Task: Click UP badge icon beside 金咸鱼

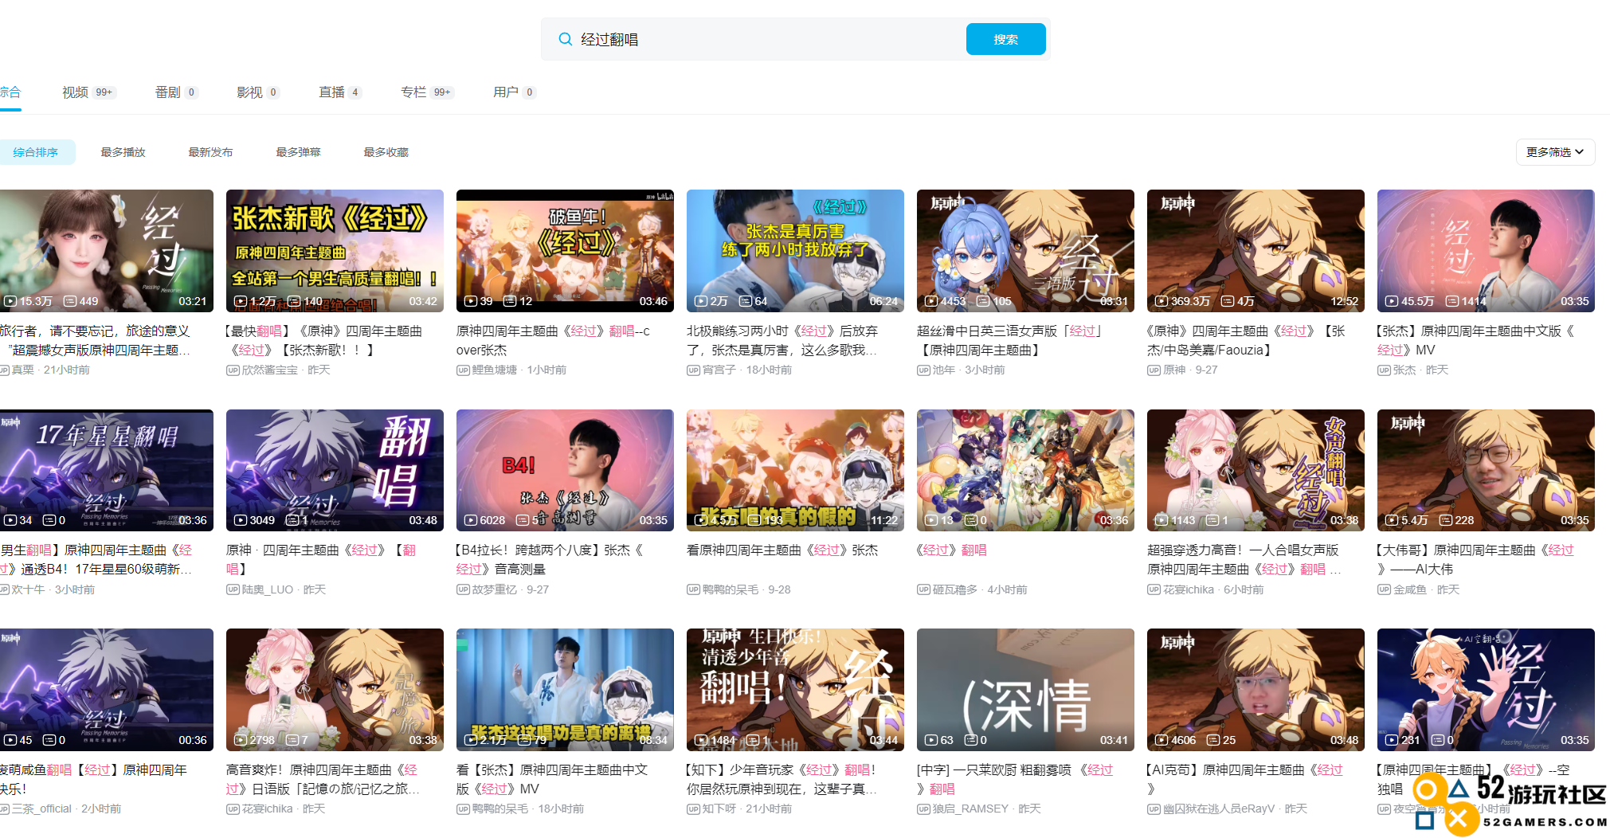Action: [x=1384, y=590]
